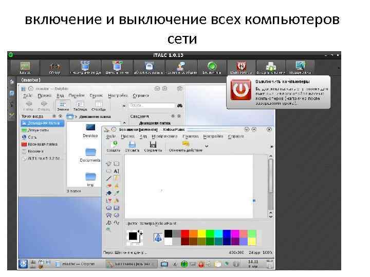The height and width of the screenshot is (277, 370).
Task: Click the Dolphin filter input field
Action: coord(152,106)
